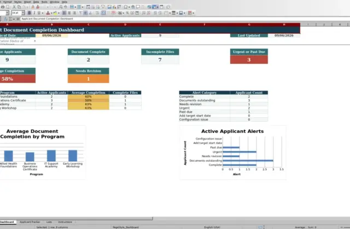Open Freeze Rows and Columns dropdown arrow

pos(157,7)
